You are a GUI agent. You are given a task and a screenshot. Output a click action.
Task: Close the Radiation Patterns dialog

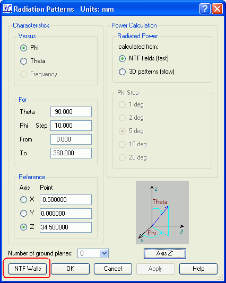pos(217,8)
